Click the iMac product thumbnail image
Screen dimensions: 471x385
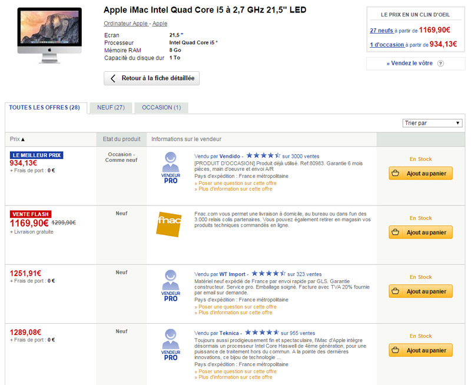point(49,35)
